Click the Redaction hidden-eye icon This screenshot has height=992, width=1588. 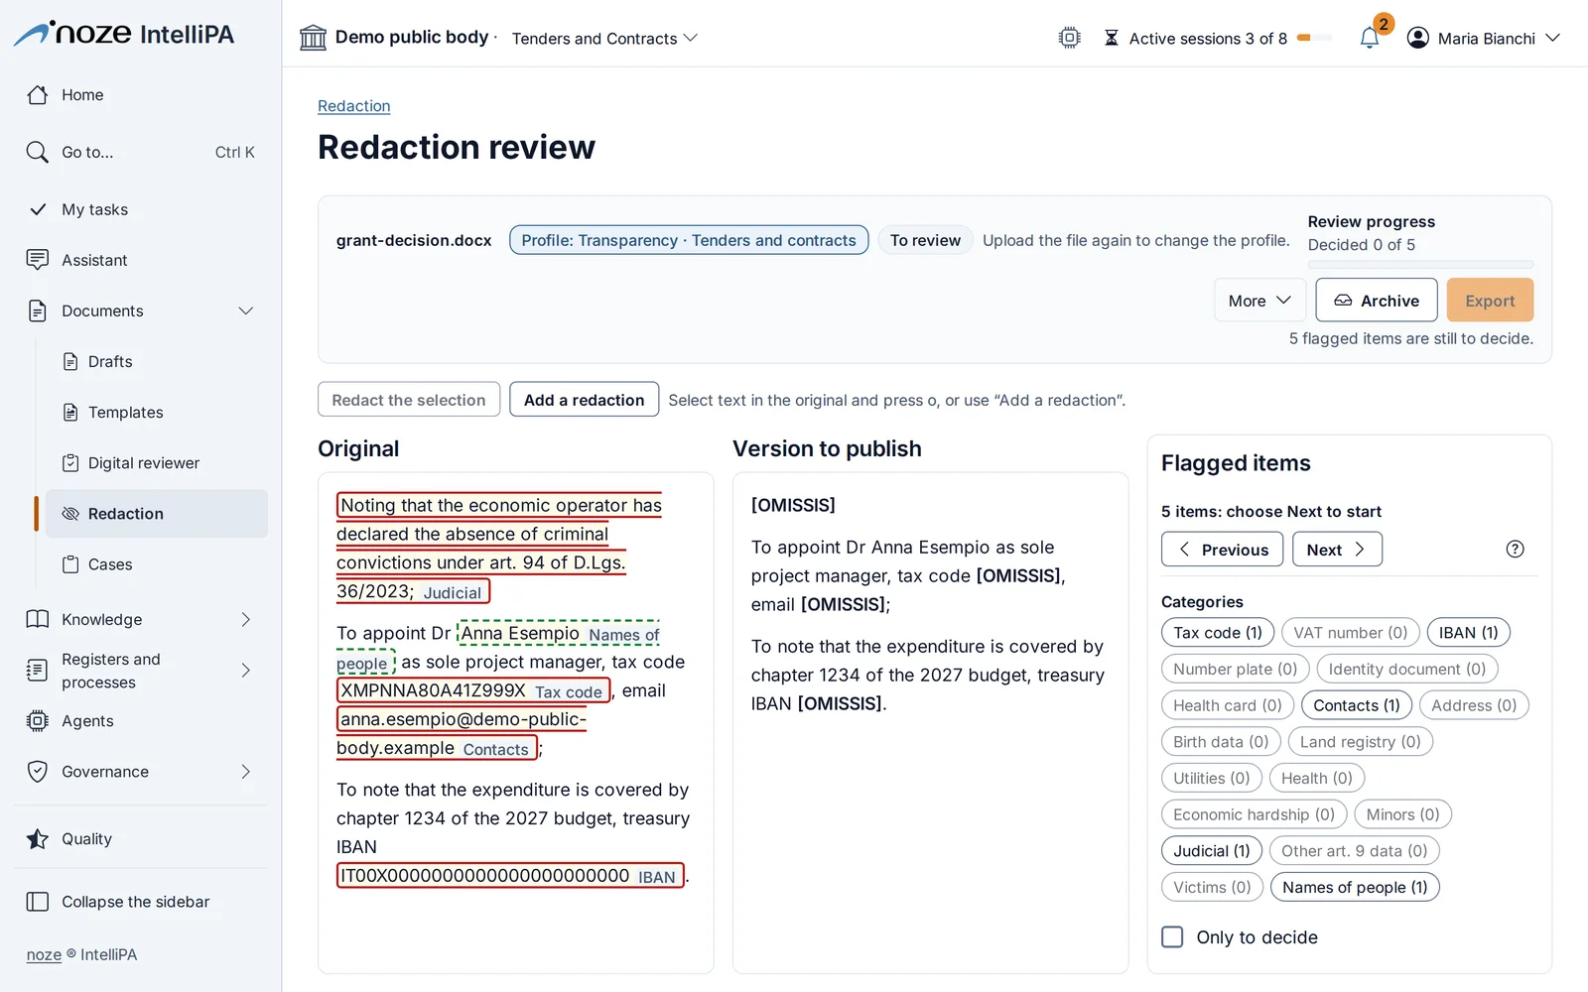[70, 513]
